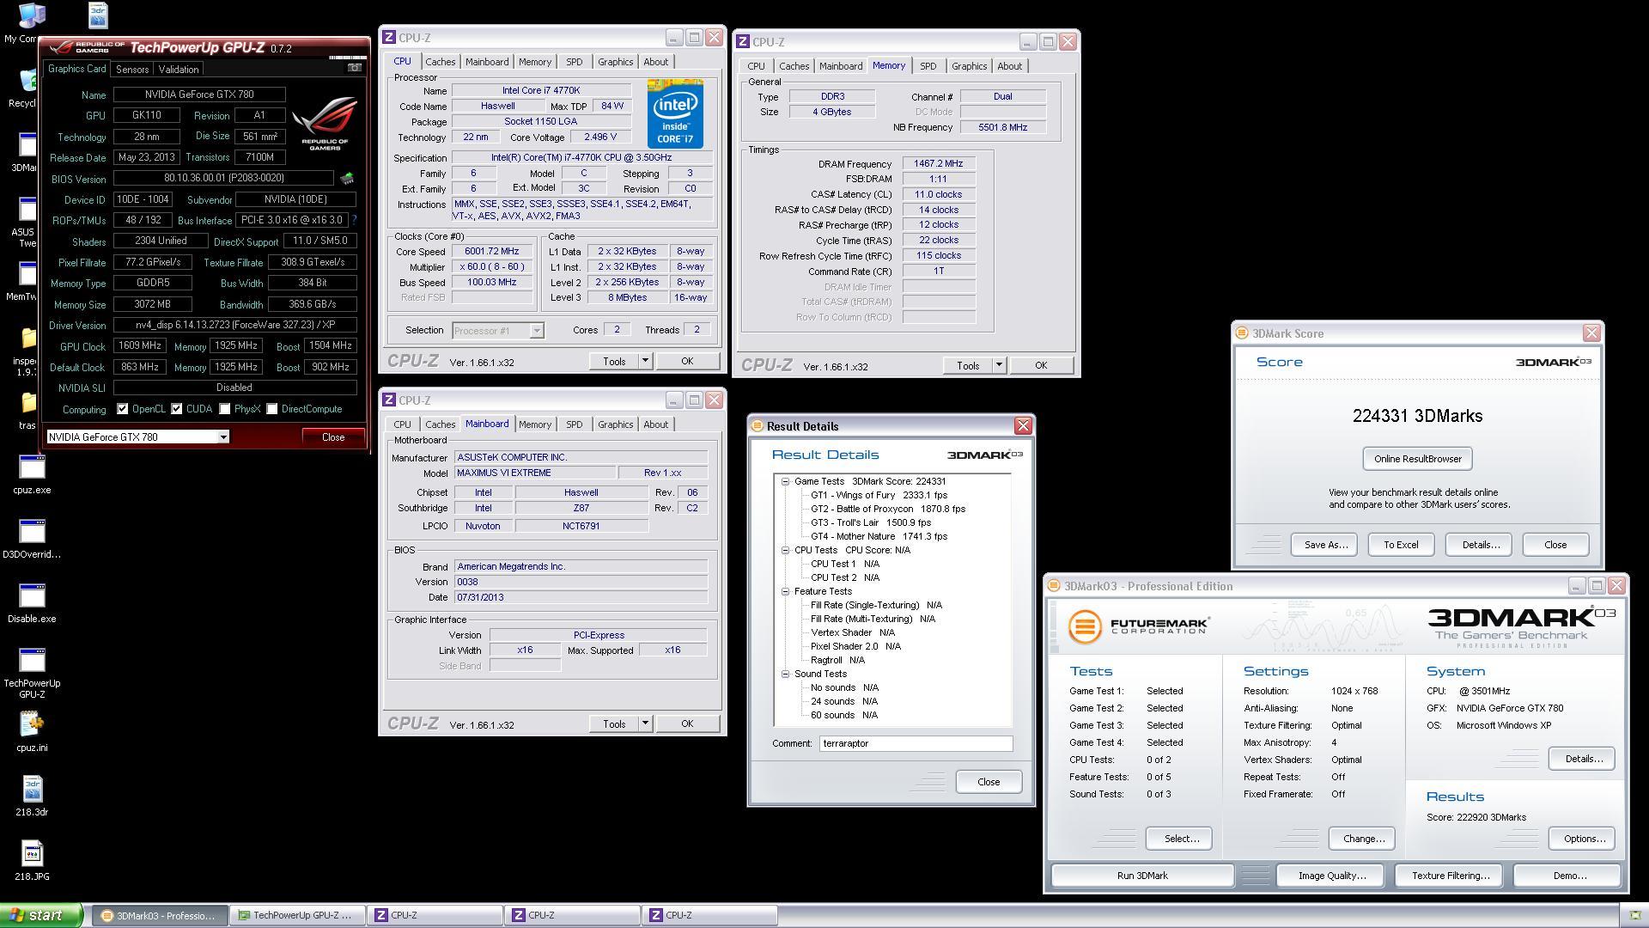Screen dimensions: 1649x928
Task: Click Options... button under Results
Action: coord(1584,839)
